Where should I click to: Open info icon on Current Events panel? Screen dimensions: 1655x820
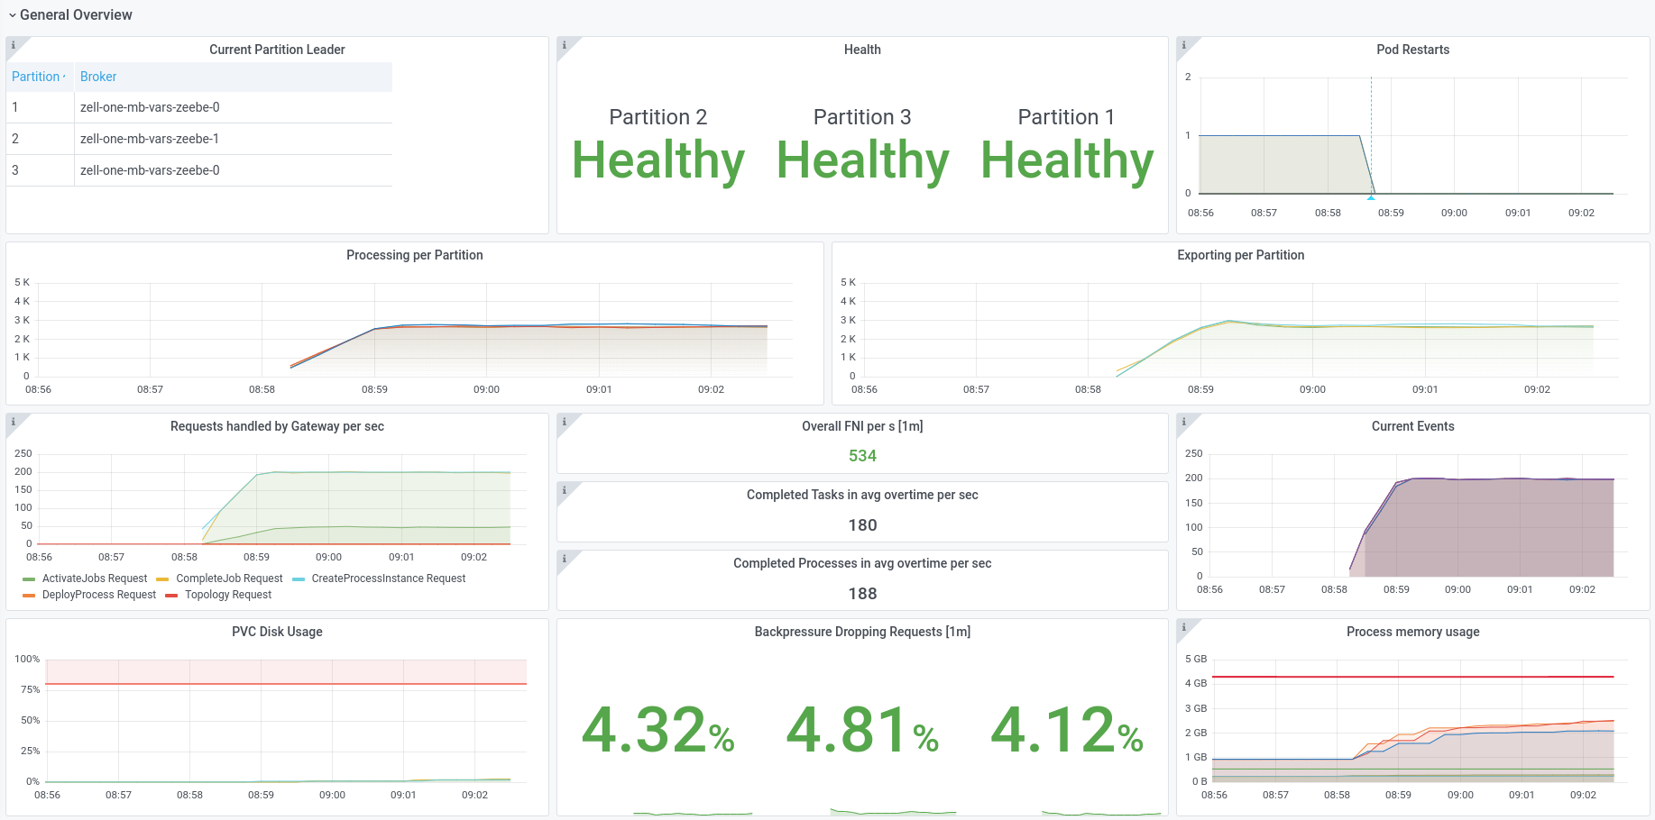[x=1183, y=421]
